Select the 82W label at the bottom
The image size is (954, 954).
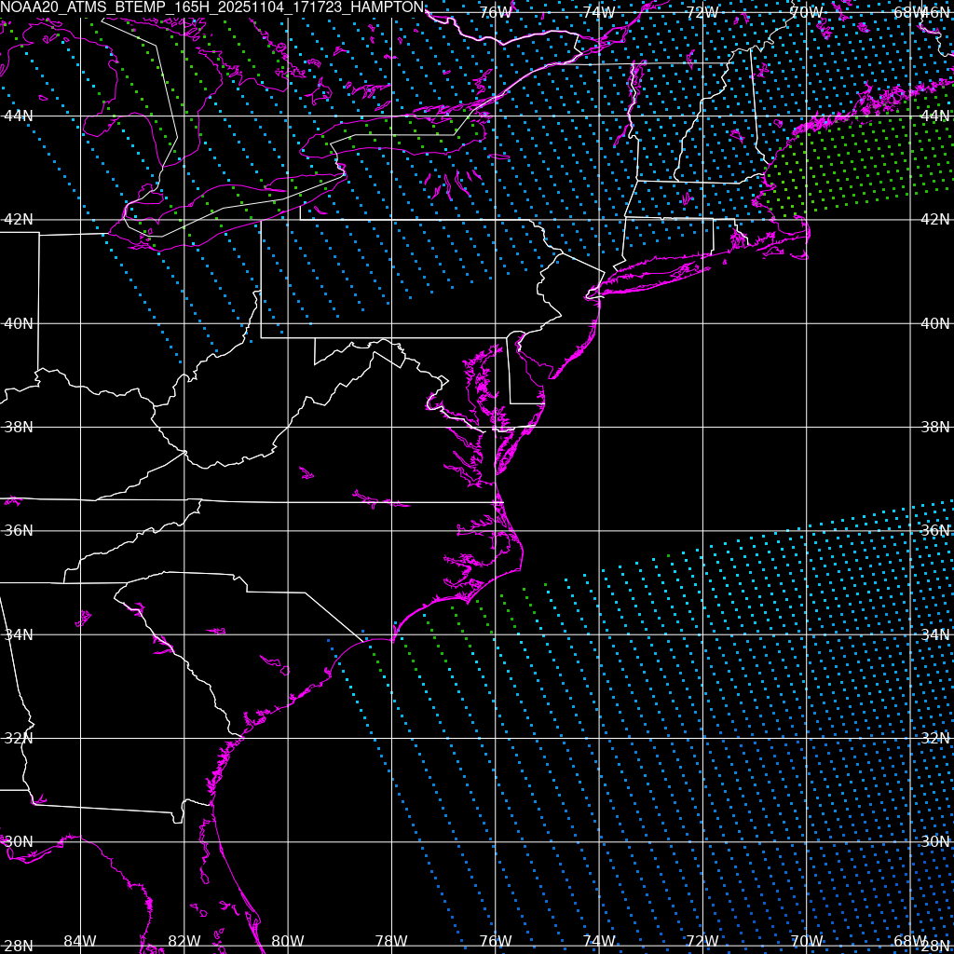184,941
